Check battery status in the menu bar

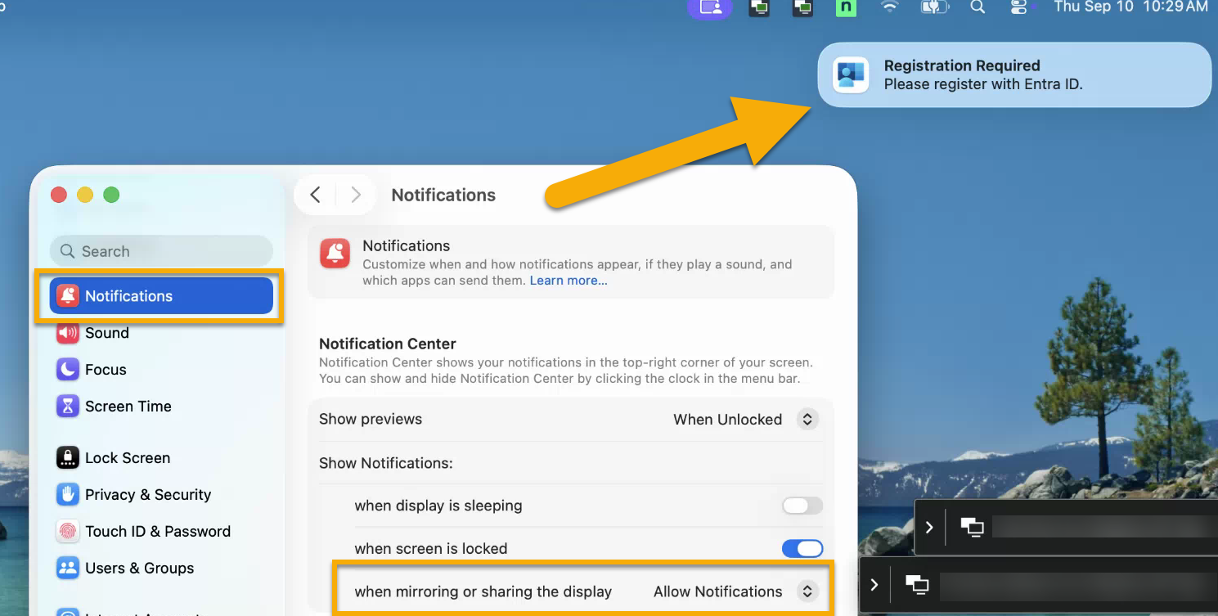click(933, 7)
